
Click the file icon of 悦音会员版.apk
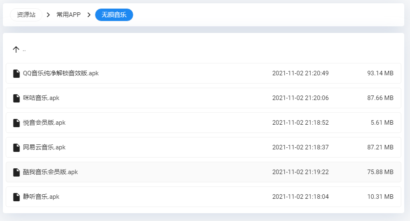[16, 123]
